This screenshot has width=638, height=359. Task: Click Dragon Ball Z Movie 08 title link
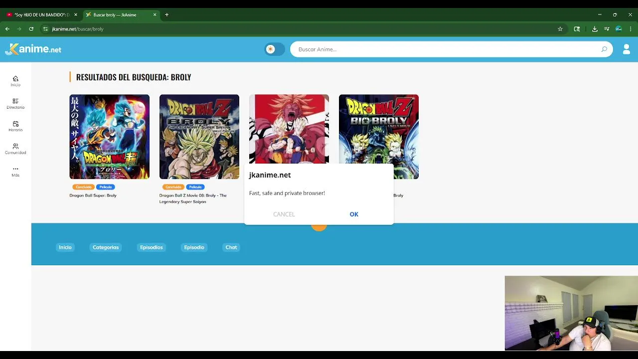(193, 198)
